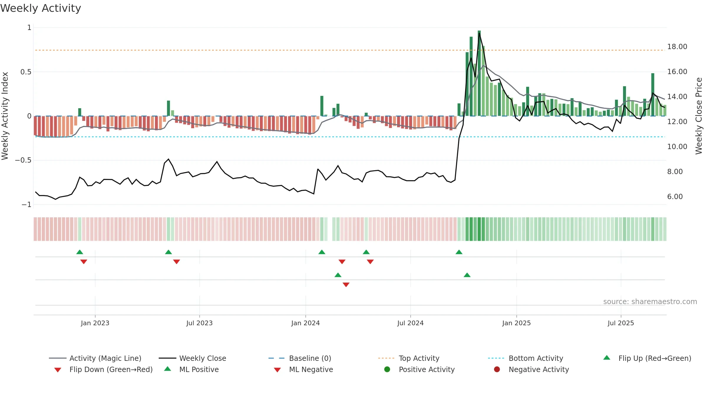The height and width of the screenshot is (397, 707).
Task: Click the Flip Up triangle before Jan 2023
Action: 80,252
